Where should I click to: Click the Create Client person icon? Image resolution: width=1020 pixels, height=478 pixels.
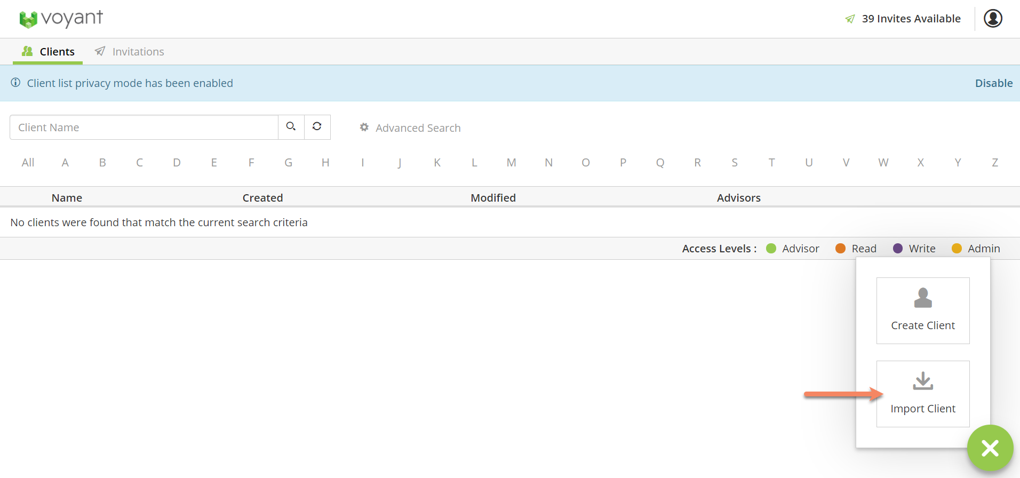pyautogui.click(x=923, y=298)
